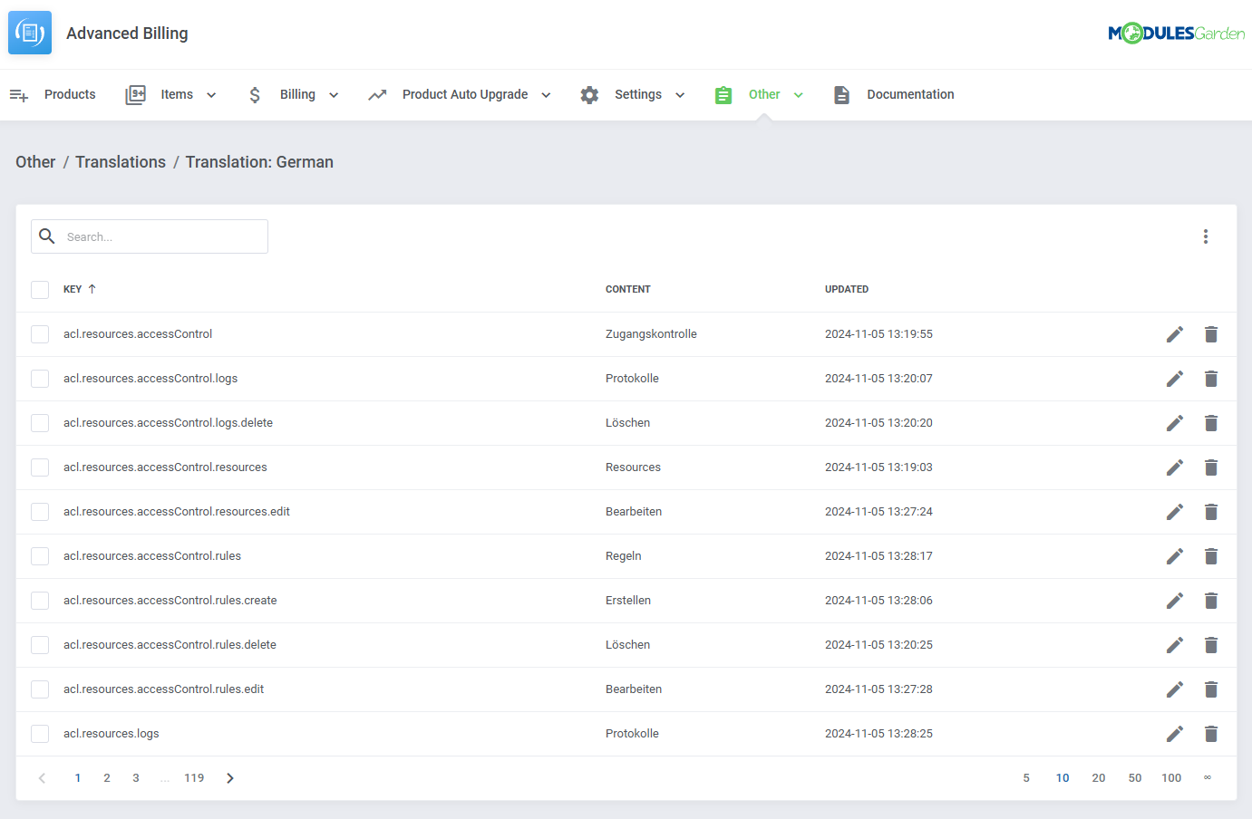1252x819 pixels.
Task: Select the checkbox next to acl.resources.accessControl.logs.delete
Action: [40, 422]
